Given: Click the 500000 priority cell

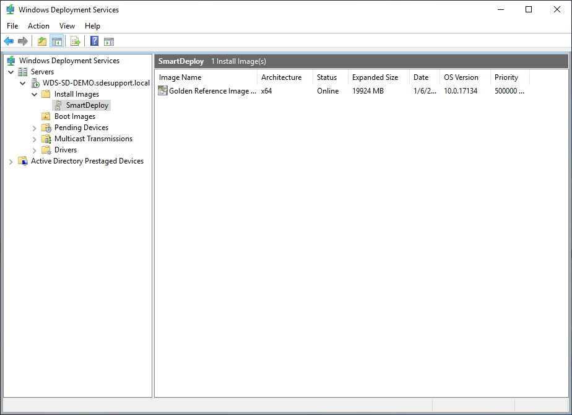Looking at the screenshot, I should point(509,91).
